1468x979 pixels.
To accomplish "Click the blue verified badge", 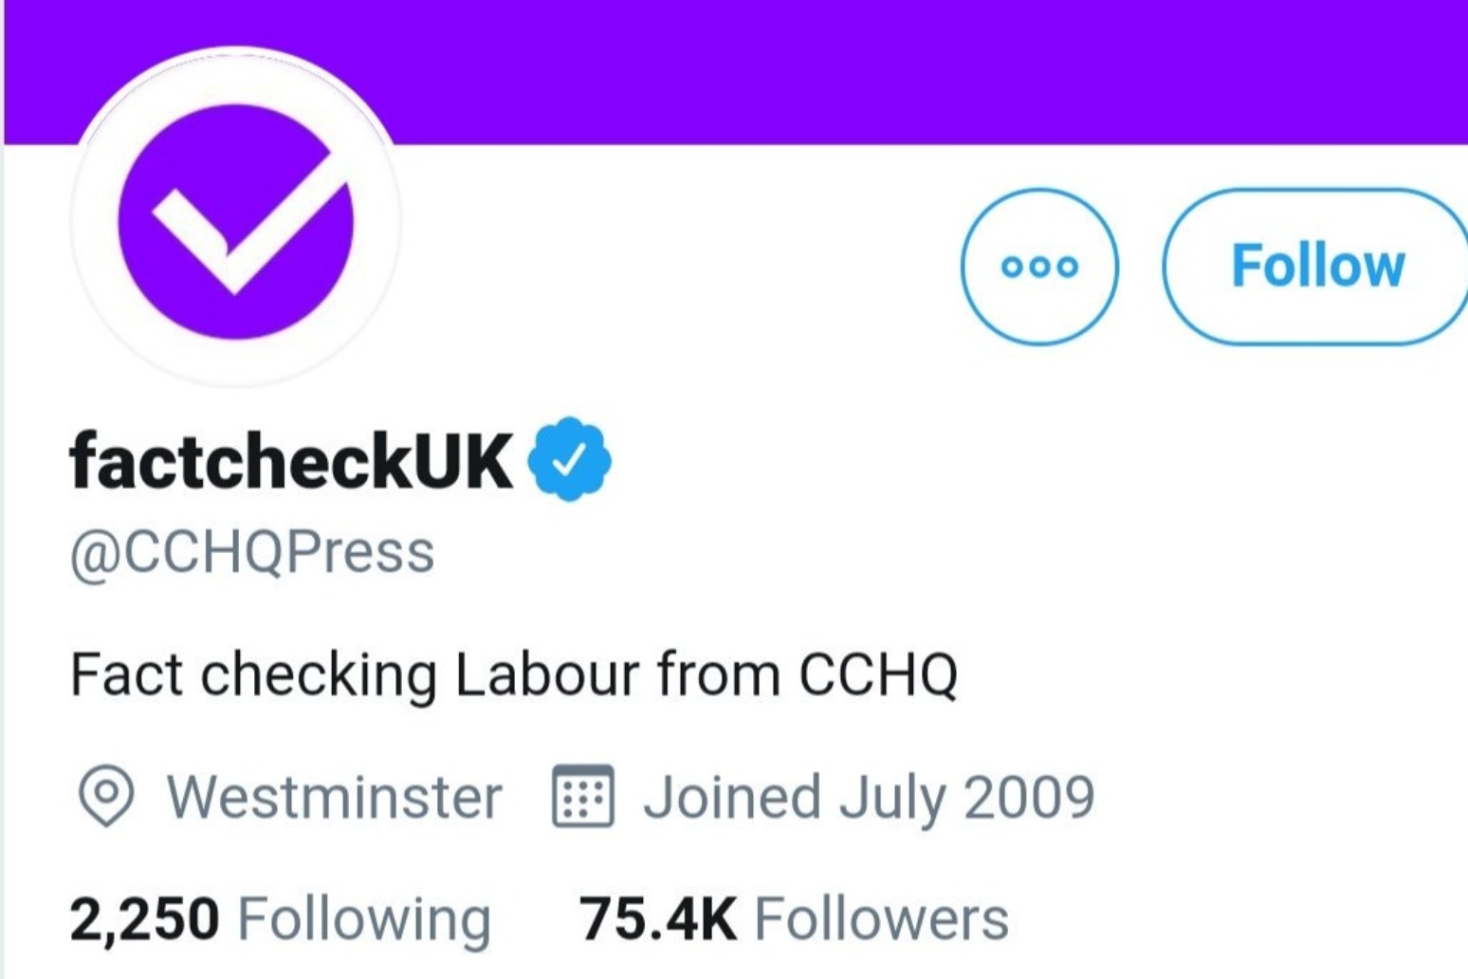I will (x=569, y=459).
